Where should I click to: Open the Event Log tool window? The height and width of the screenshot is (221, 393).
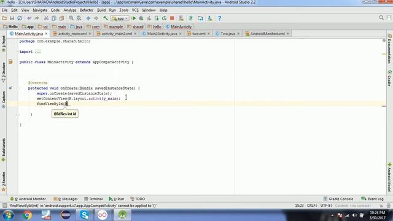[372, 199]
